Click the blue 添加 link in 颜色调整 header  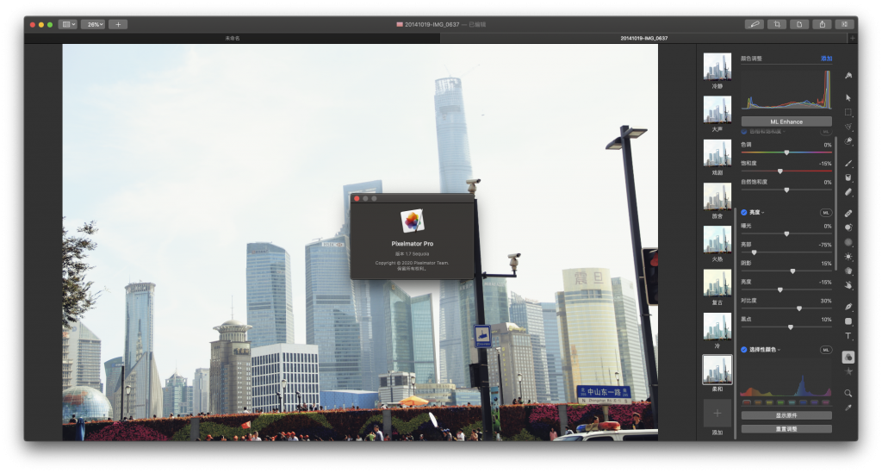click(826, 59)
